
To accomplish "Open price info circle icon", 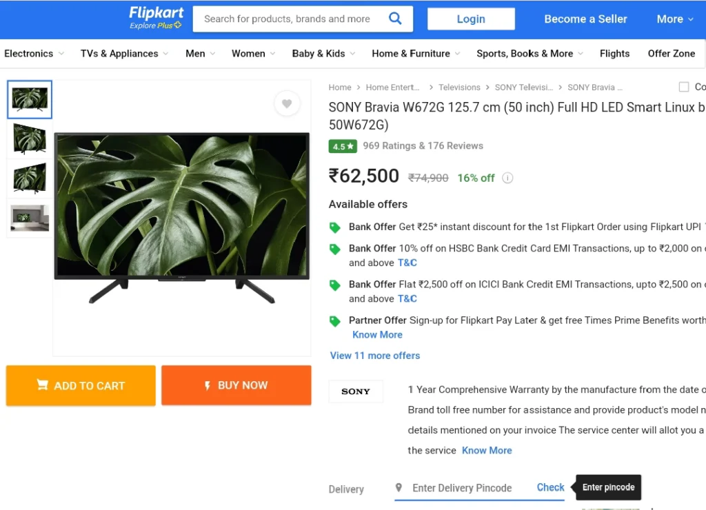I will [x=507, y=178].
